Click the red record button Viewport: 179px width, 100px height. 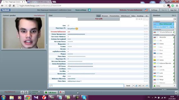[x=60, y=92]
